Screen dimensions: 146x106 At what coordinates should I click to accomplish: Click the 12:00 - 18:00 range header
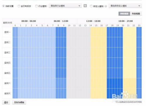(93, 21)
